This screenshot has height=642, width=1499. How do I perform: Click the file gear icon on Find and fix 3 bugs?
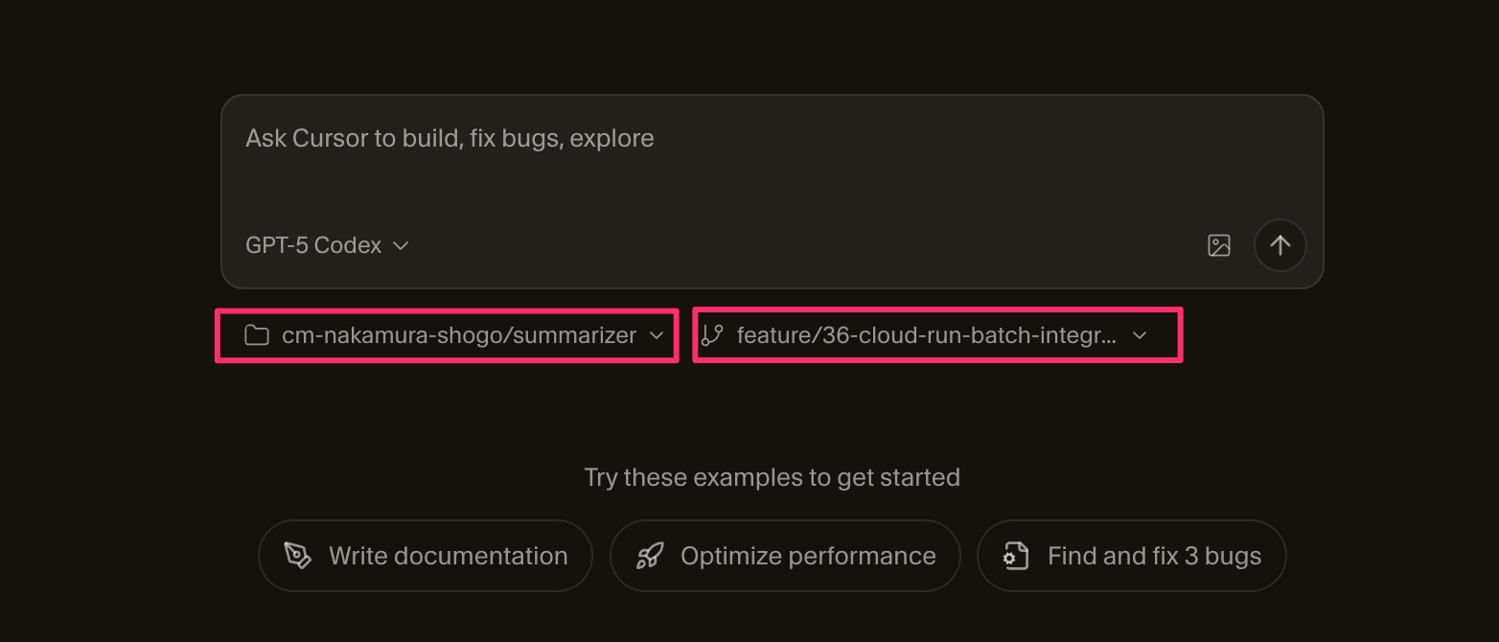point(1016,556)
